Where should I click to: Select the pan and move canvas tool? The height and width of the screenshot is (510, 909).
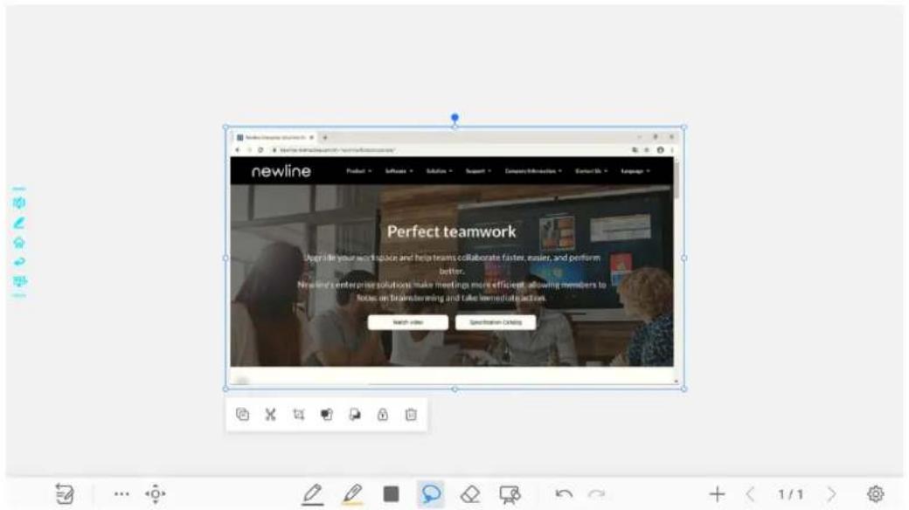(156, 493)
